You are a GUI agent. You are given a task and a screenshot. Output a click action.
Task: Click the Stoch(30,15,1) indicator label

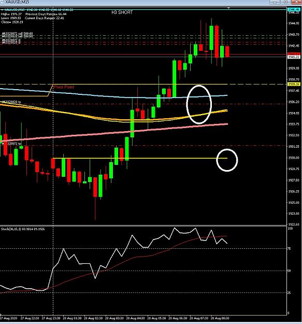point(23,229)
